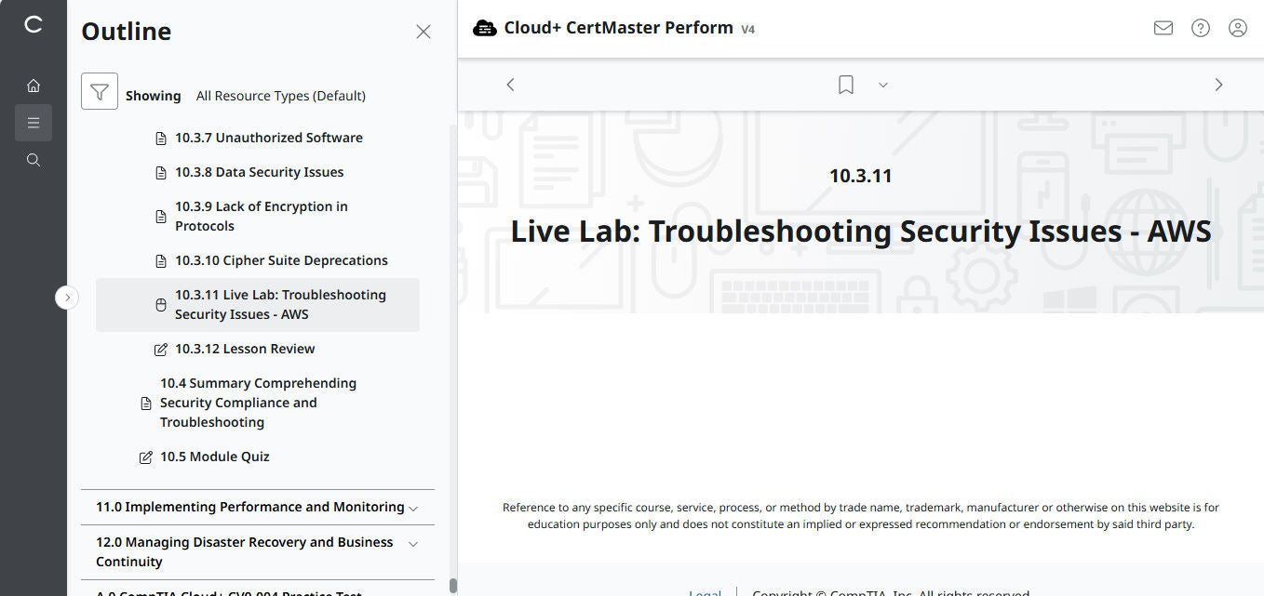Viewport: 1264px width, 596px height.
Task: Select the Outline menu icon in the sidebar
Action: coord(34,122)
